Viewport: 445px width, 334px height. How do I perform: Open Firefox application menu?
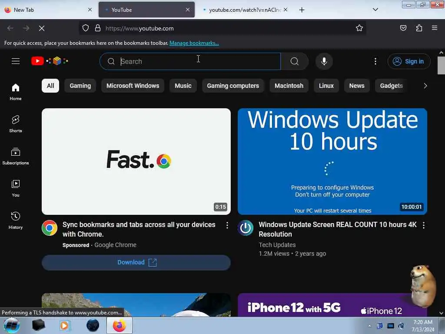[435, 28]
